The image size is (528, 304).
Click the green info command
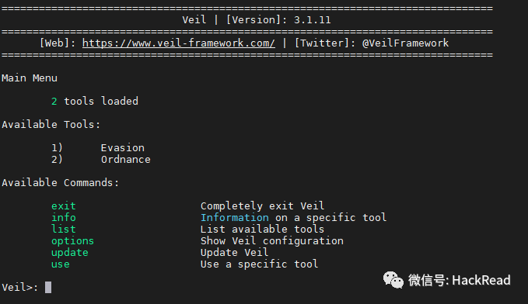point(64,218)
